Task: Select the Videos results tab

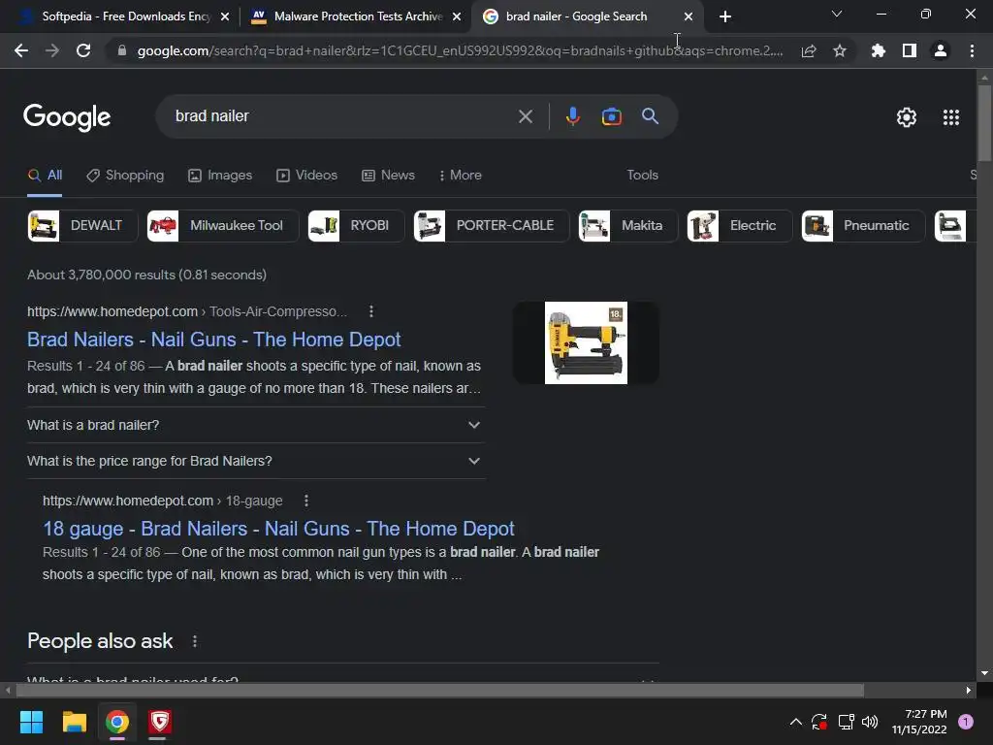Action: point(307,175)
